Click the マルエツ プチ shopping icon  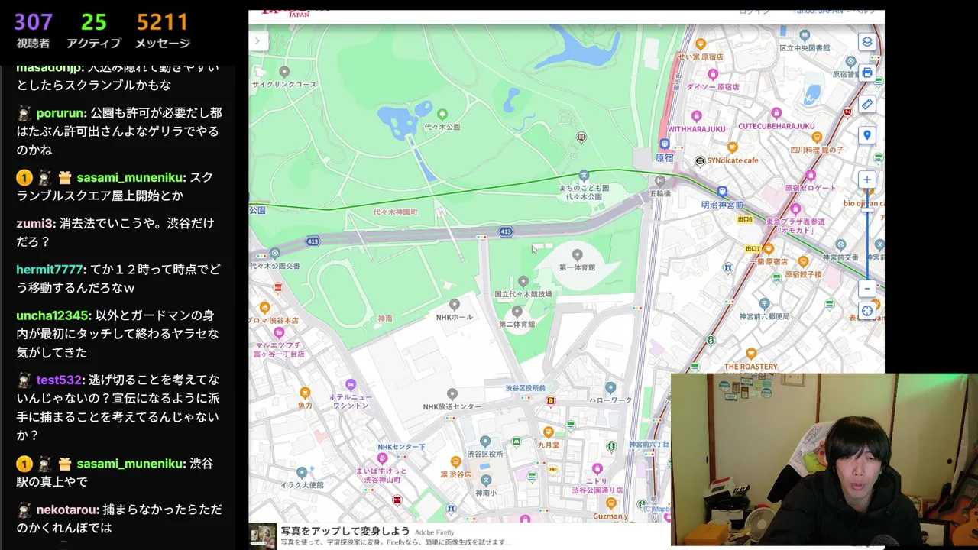(279, 334)
